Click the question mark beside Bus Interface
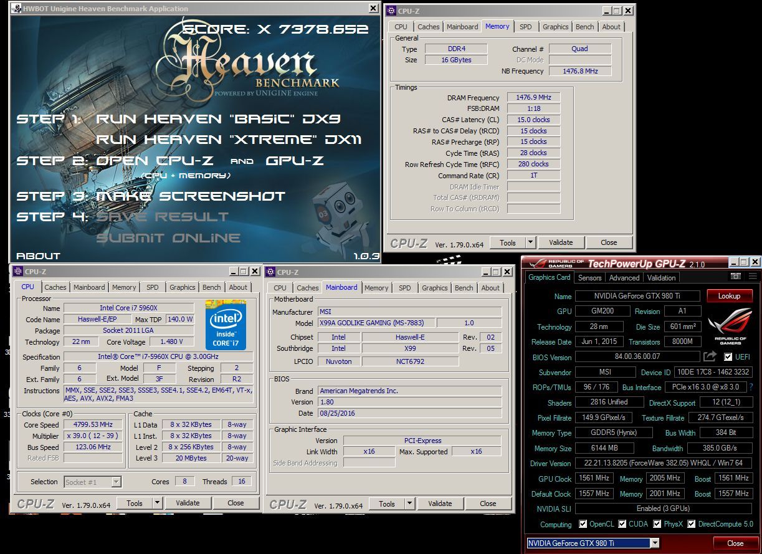This screenshot has width=762, height=554. [751, 387]
